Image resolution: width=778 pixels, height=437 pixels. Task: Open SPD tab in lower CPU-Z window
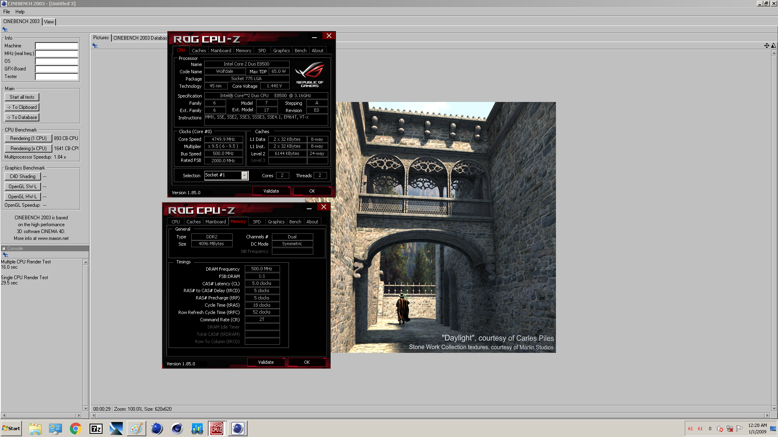(257, 222)
